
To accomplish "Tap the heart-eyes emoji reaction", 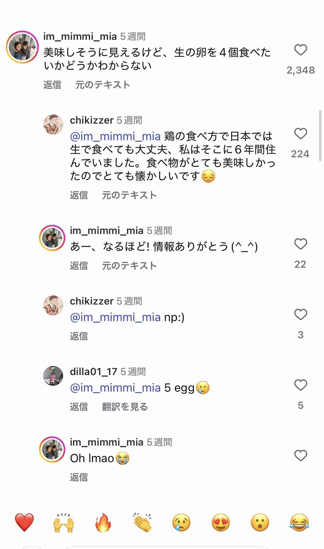I will [221, 522].
